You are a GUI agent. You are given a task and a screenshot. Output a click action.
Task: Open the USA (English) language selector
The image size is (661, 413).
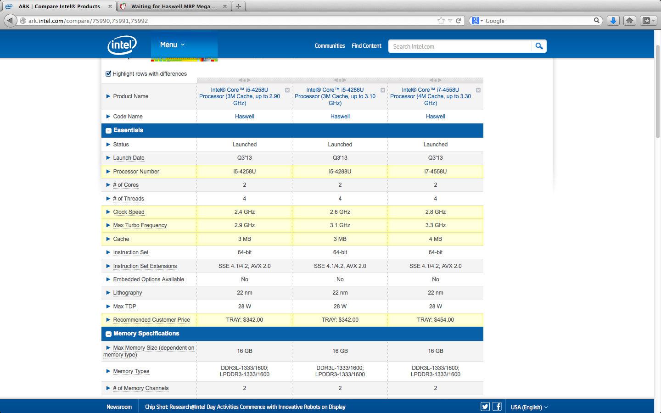tap(529, 407)
